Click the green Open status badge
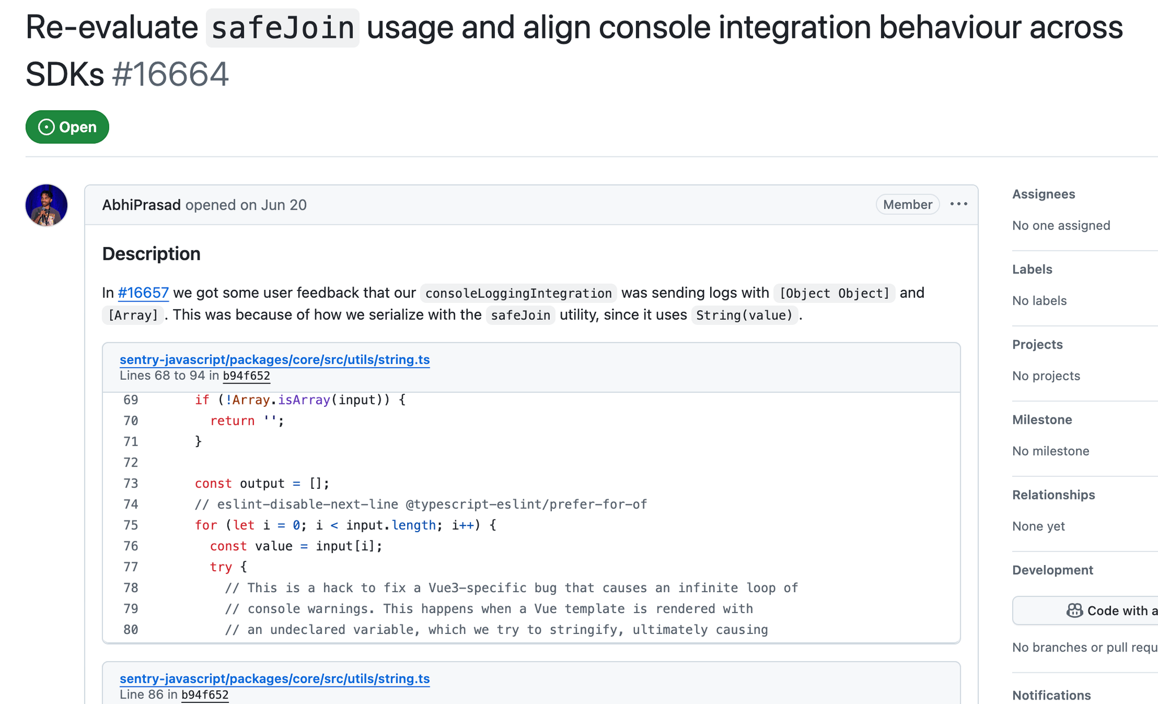This screenshot has height=704, width=1158. [67, 127]
